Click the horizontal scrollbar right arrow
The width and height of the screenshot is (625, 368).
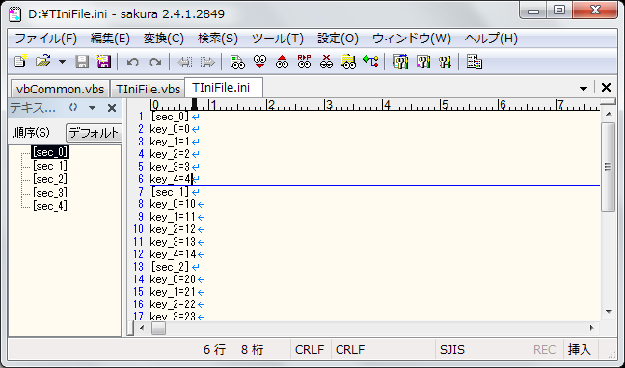click(592, 329)
